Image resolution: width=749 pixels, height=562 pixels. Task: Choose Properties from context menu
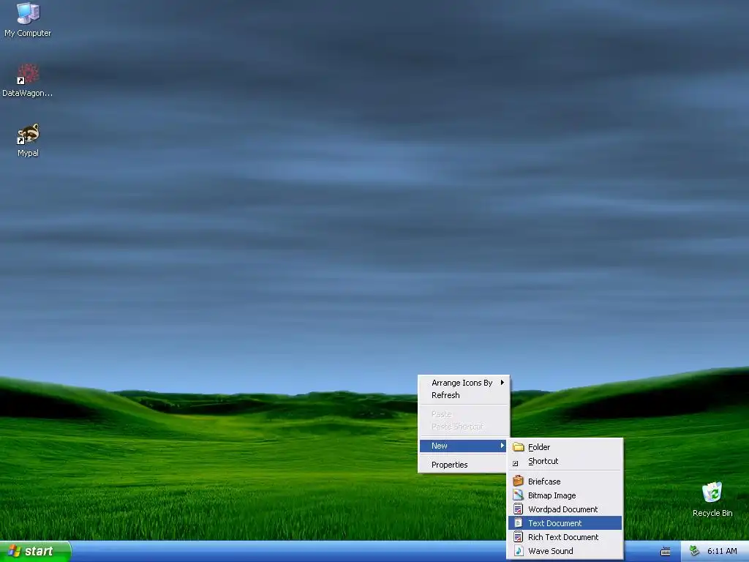463,465
